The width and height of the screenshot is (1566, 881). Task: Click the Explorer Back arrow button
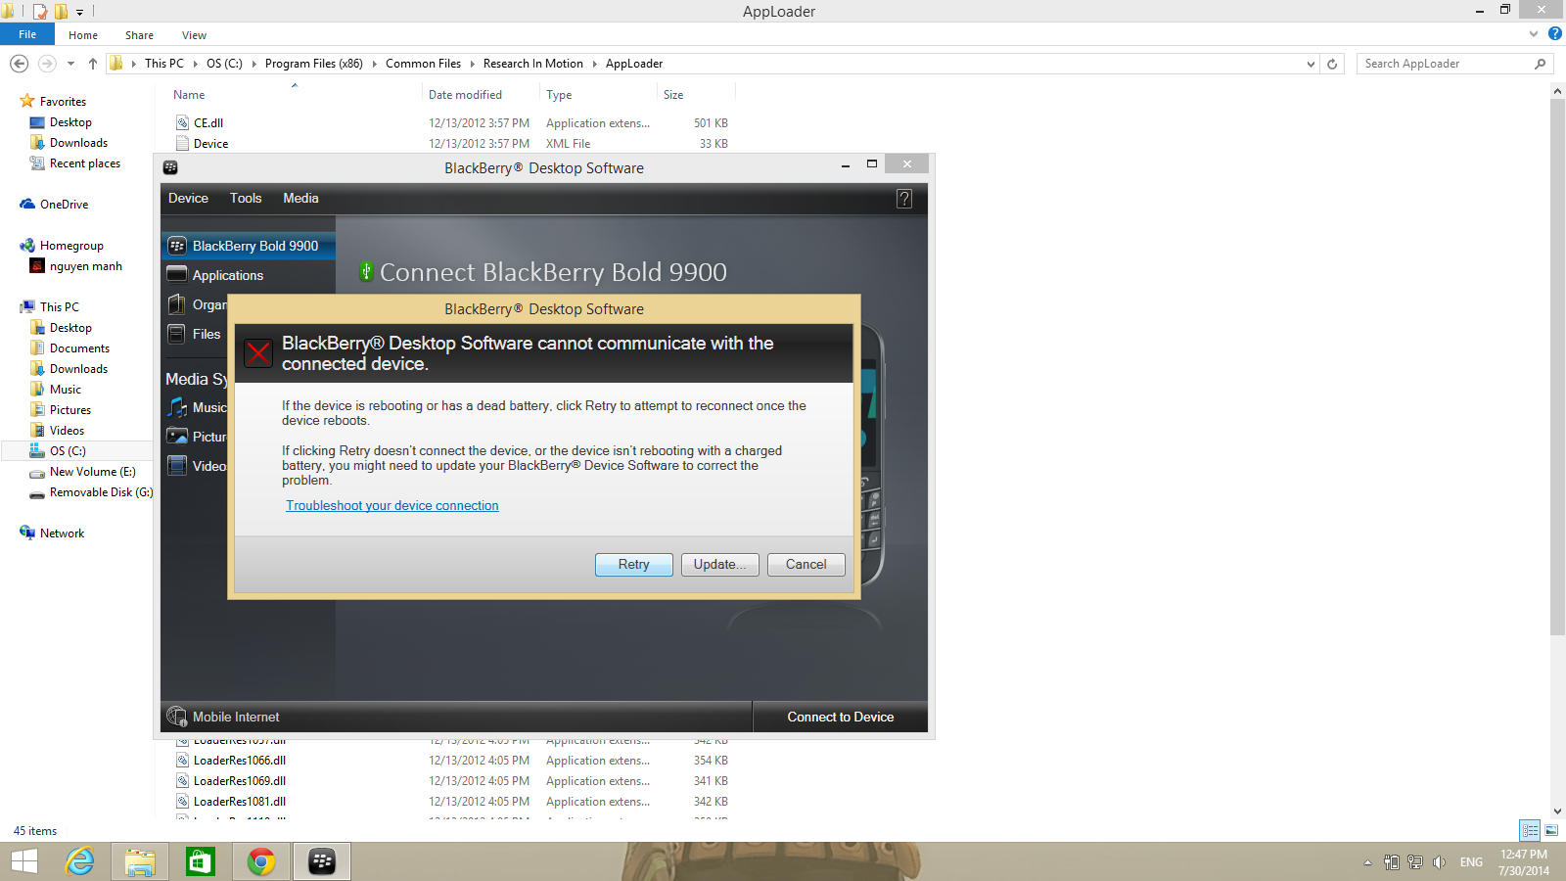click(x=19, y=64)
